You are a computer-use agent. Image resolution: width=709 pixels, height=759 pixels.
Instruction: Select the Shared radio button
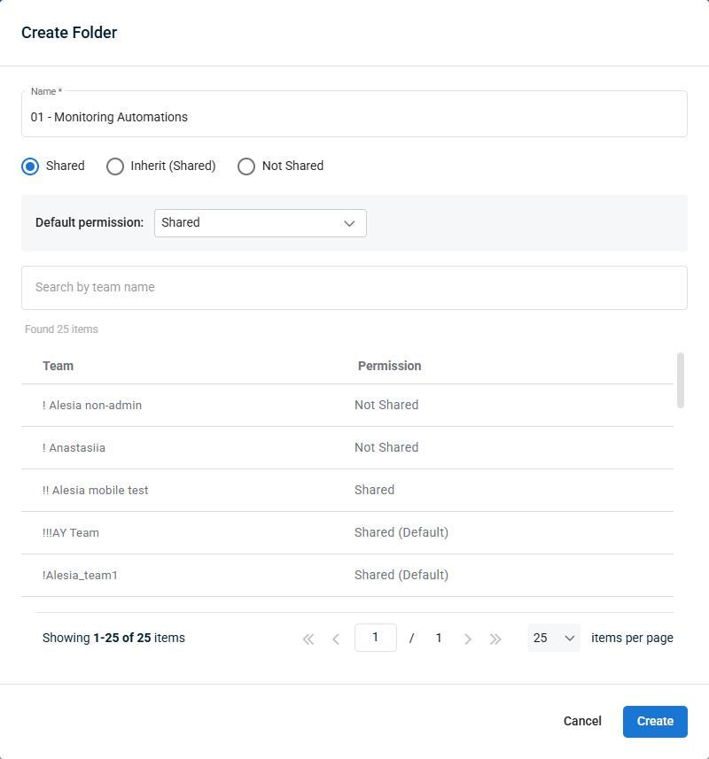pyautogui.click(x=31, y=166)
